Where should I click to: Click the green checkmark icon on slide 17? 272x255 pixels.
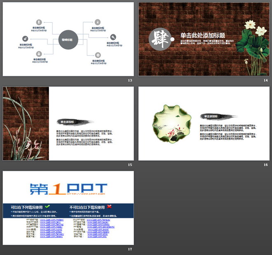click(x=47, y=206)
